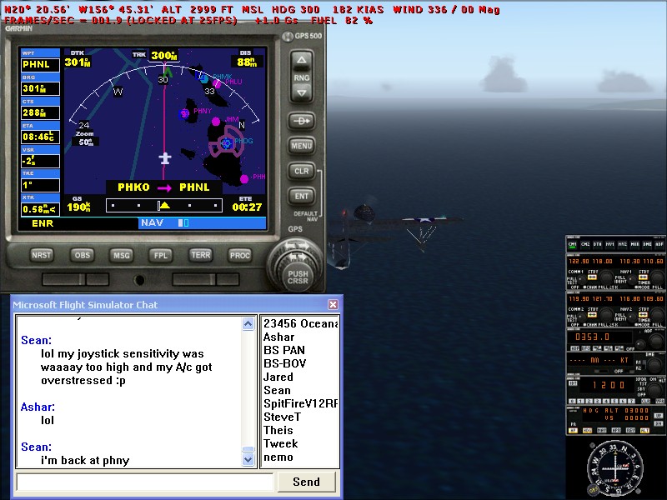Toggle NV1 audio panel selector

click(x=610, y=245)
